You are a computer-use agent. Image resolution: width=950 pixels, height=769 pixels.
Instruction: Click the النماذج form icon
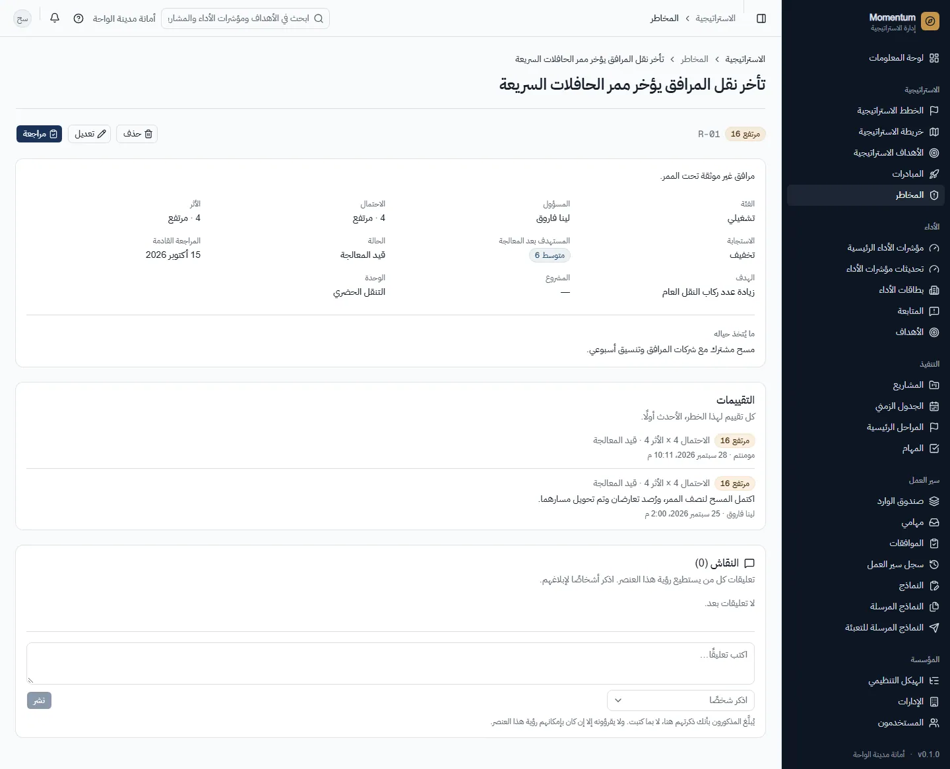click(x=934, y=586)
